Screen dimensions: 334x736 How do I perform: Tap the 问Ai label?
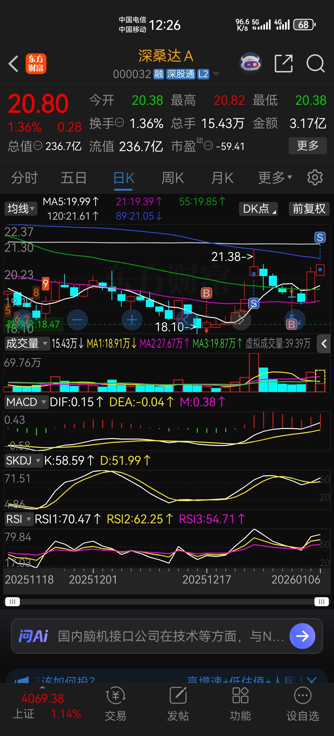tap(33, 636)
